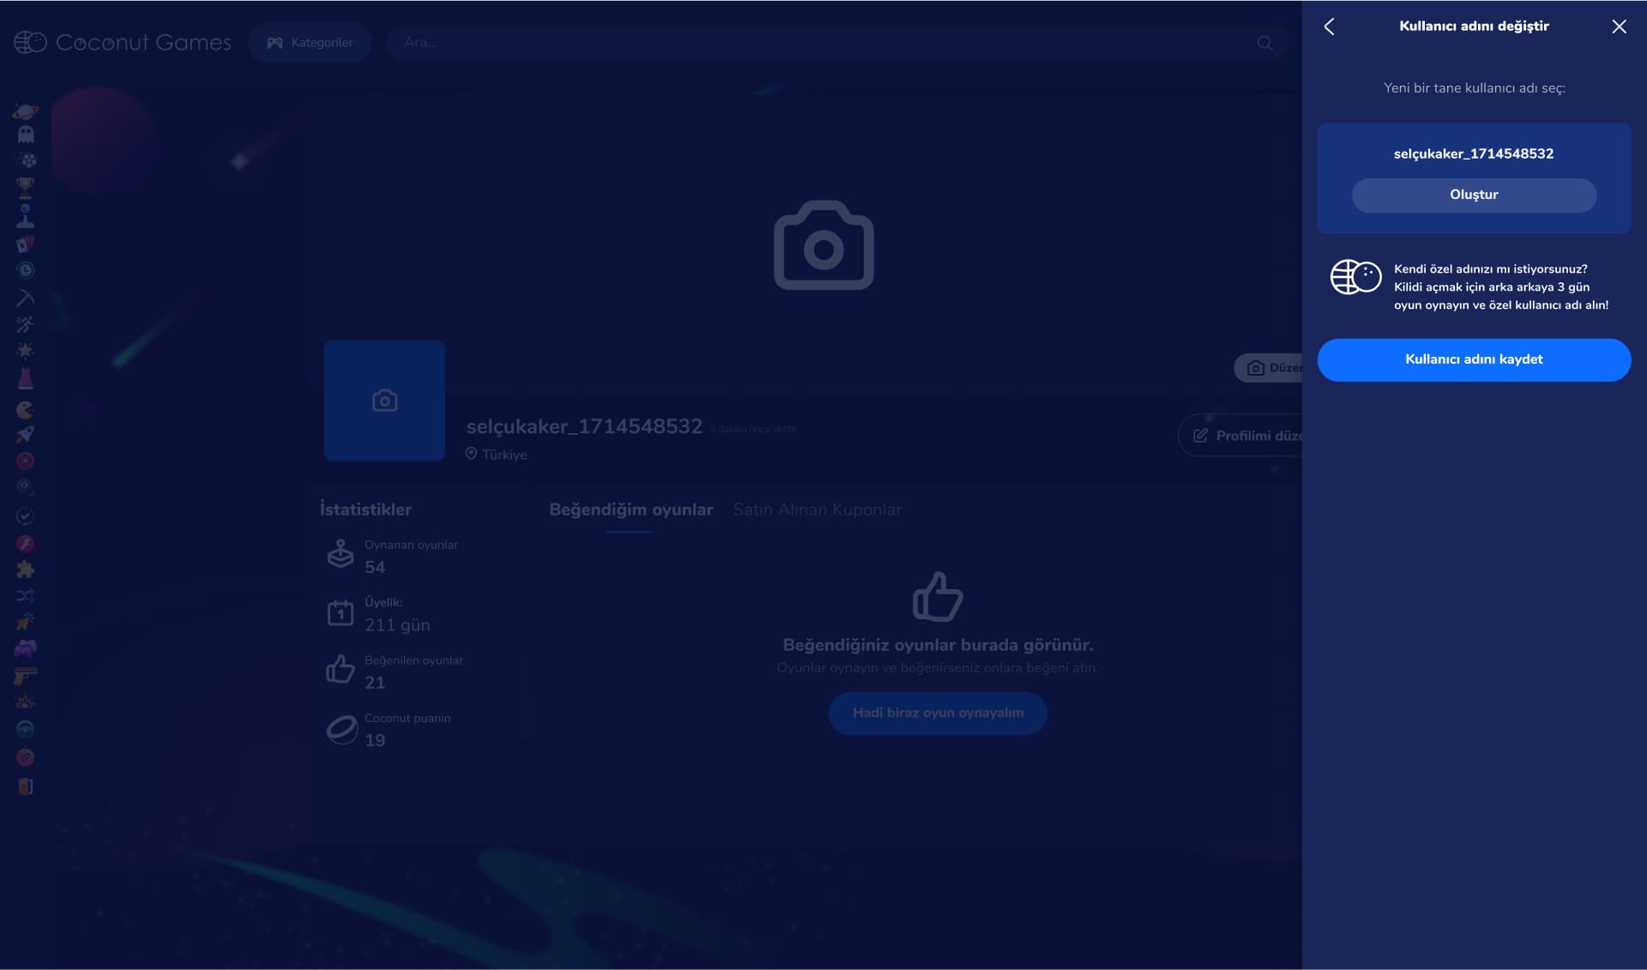Image resolution: width=1647 pixels, height=970 pixels.
Task: Click the search magnifier icon
Action: 1264,43
